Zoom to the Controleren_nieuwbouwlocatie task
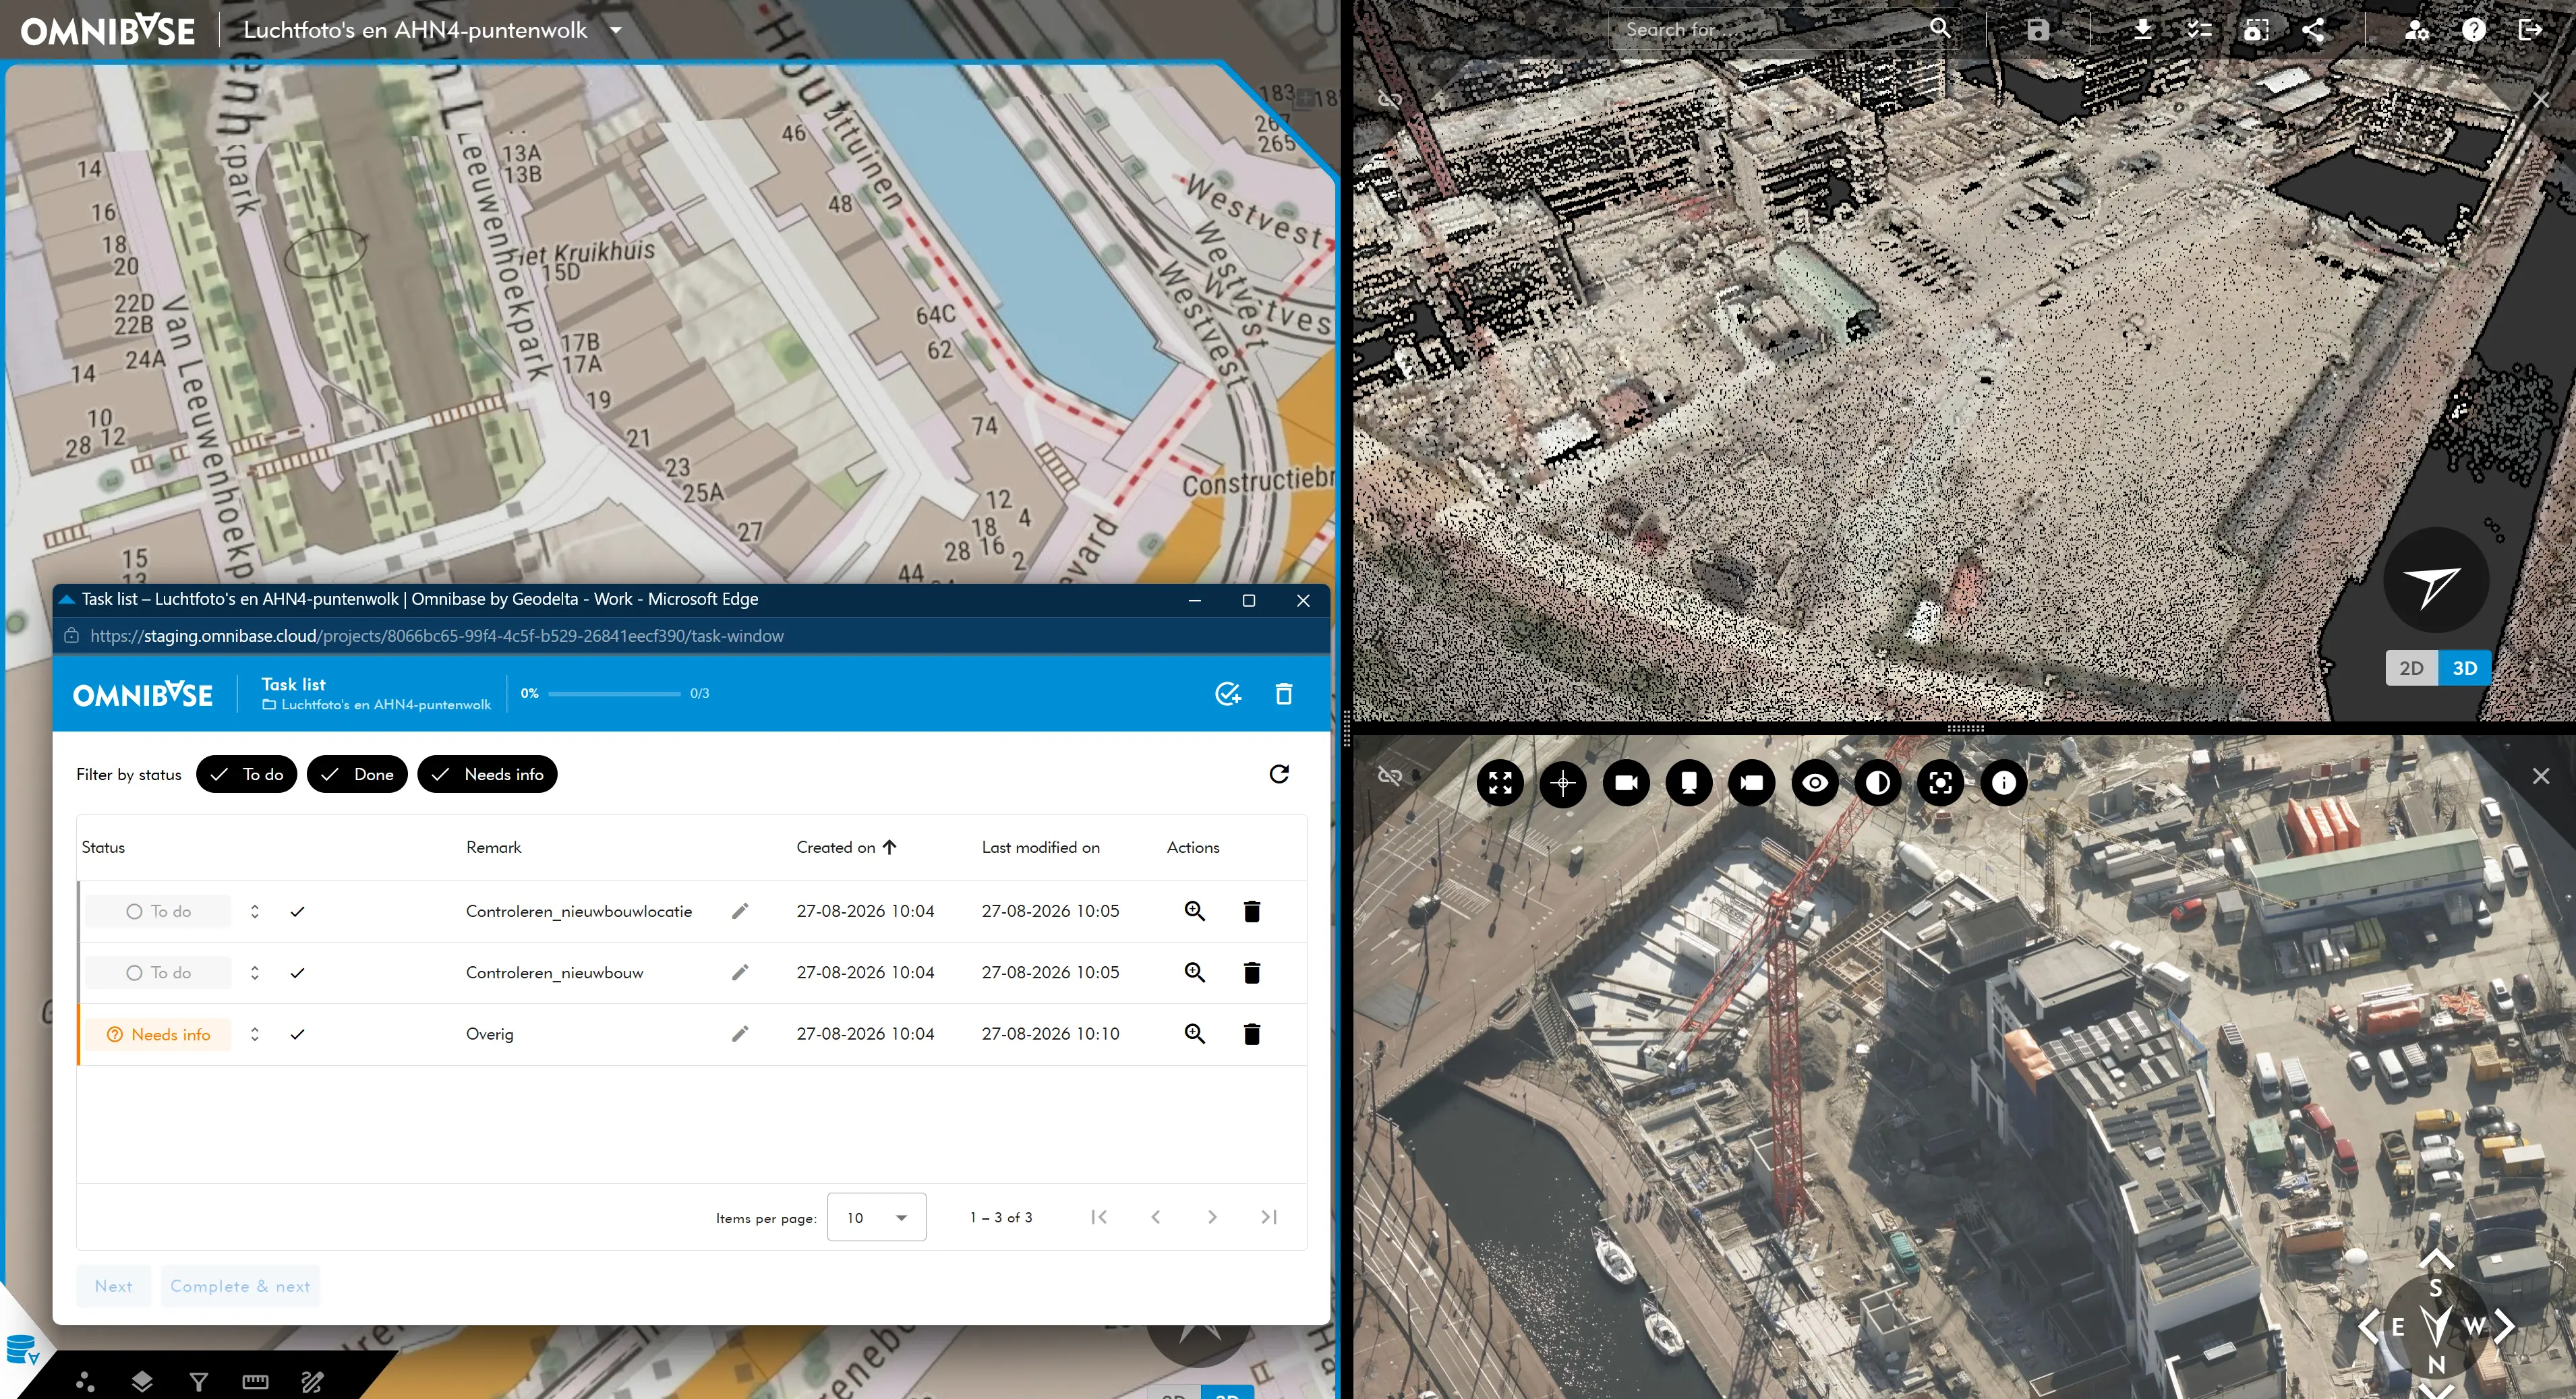The height and width of the screenshot is (1399, 2576). click(x=1194, y=911)
